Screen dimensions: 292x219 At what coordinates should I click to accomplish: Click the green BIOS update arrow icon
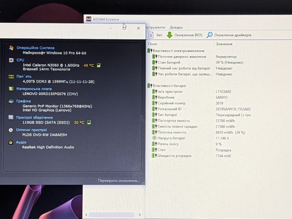point(169,35)
